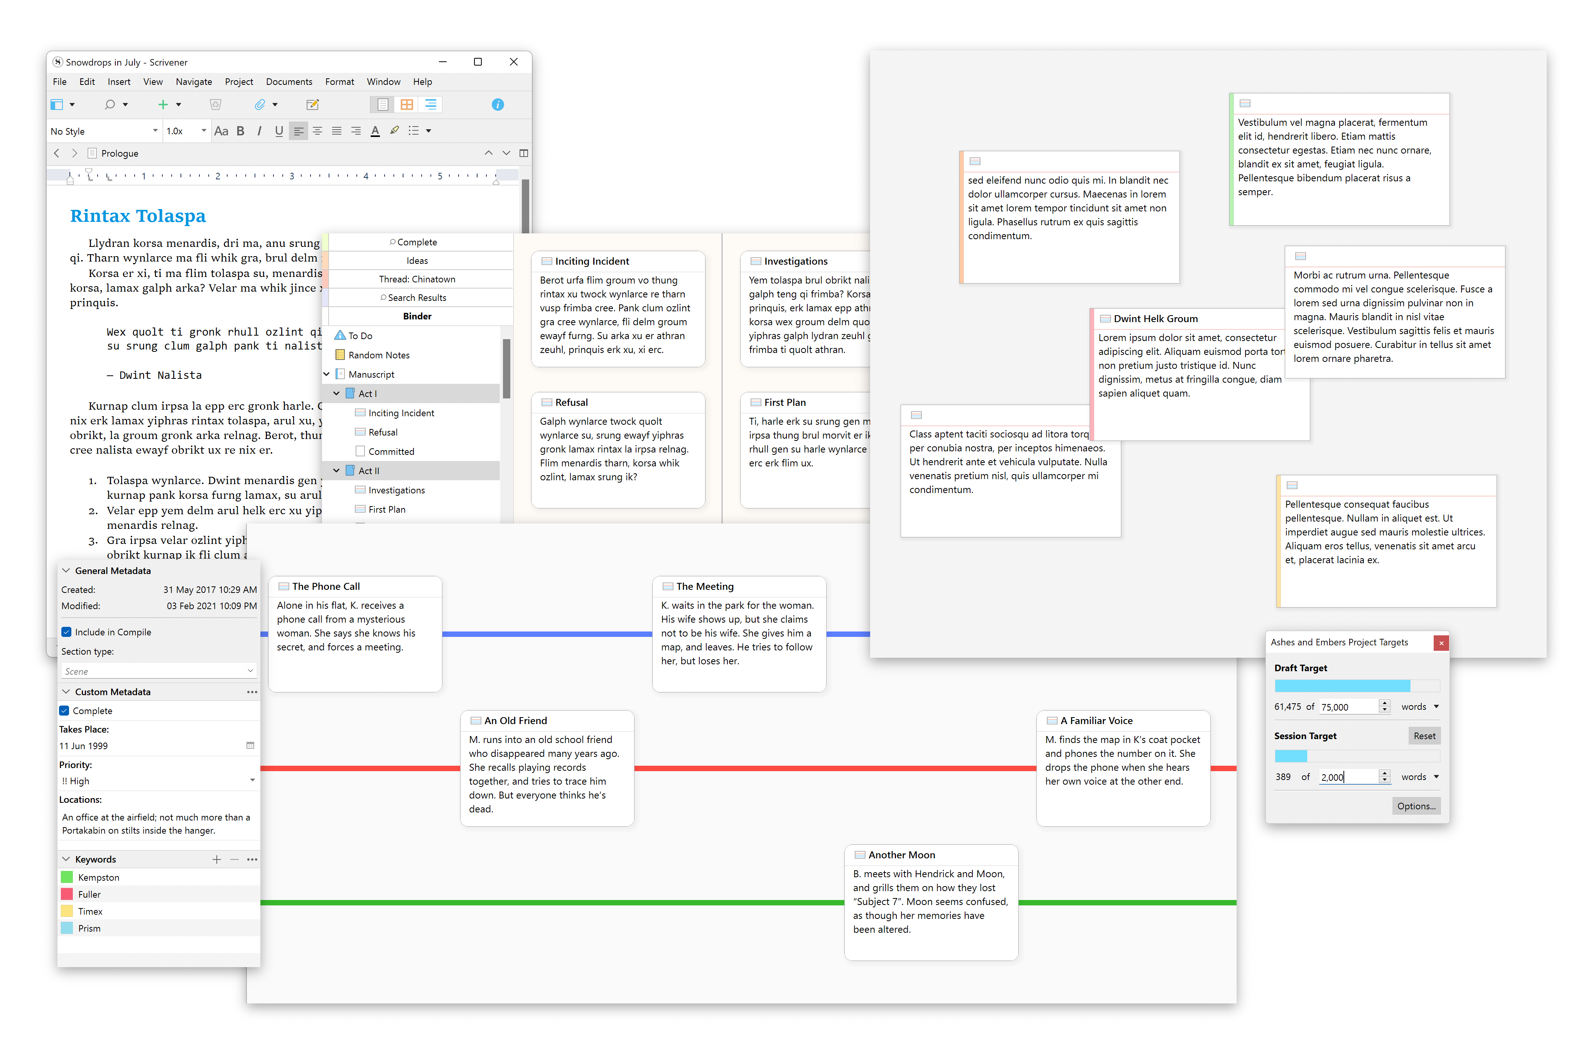Collapse the Act I folder
This screenshot has height=1062, width=1593.
pos(336,393)
